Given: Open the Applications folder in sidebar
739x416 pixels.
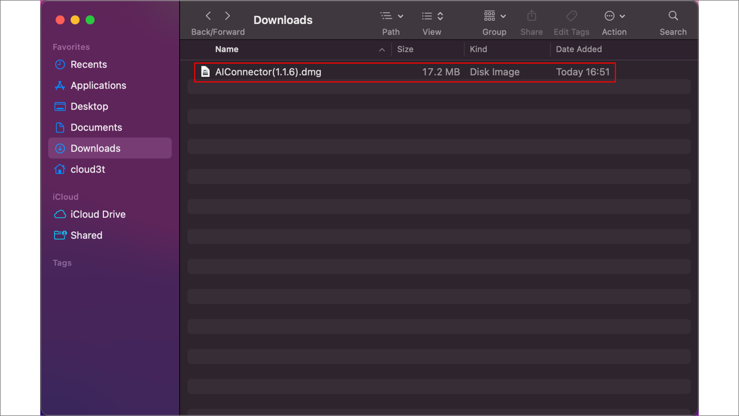Looking at the screenshot, I should coord(98,85).
